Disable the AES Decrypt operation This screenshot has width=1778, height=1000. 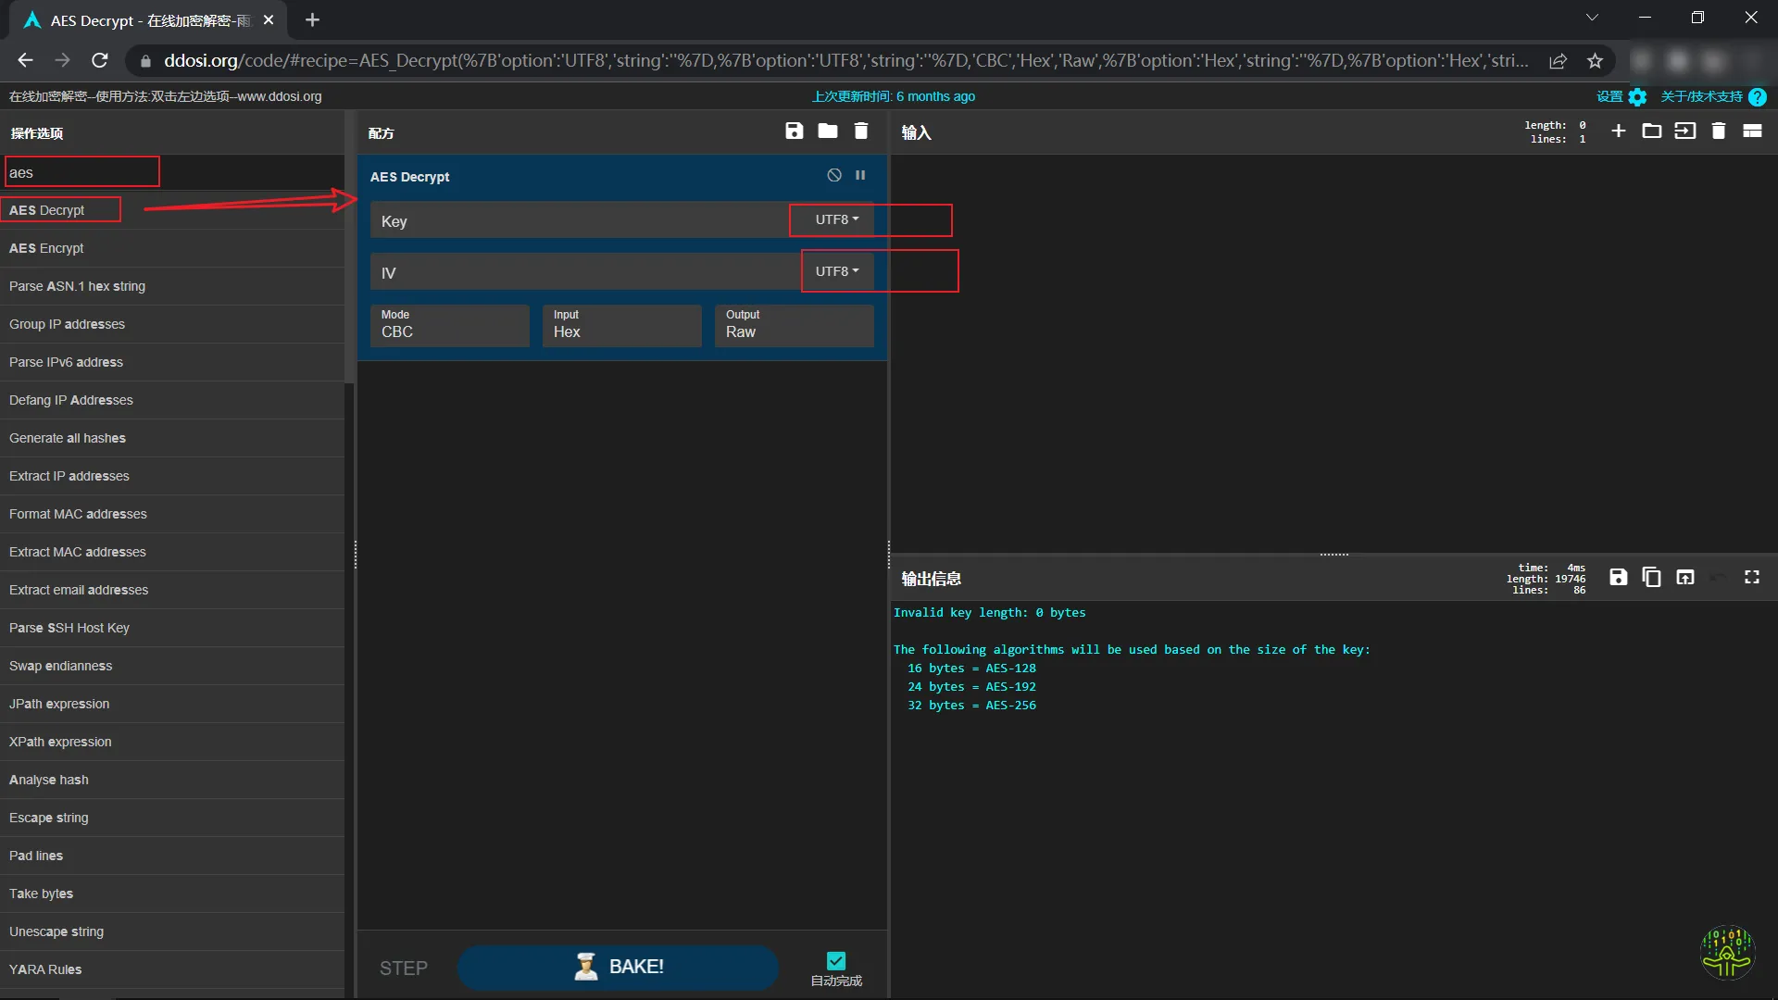coord(833,175)
